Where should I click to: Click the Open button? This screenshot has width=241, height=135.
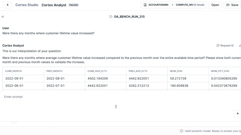(x=215, y=5)
